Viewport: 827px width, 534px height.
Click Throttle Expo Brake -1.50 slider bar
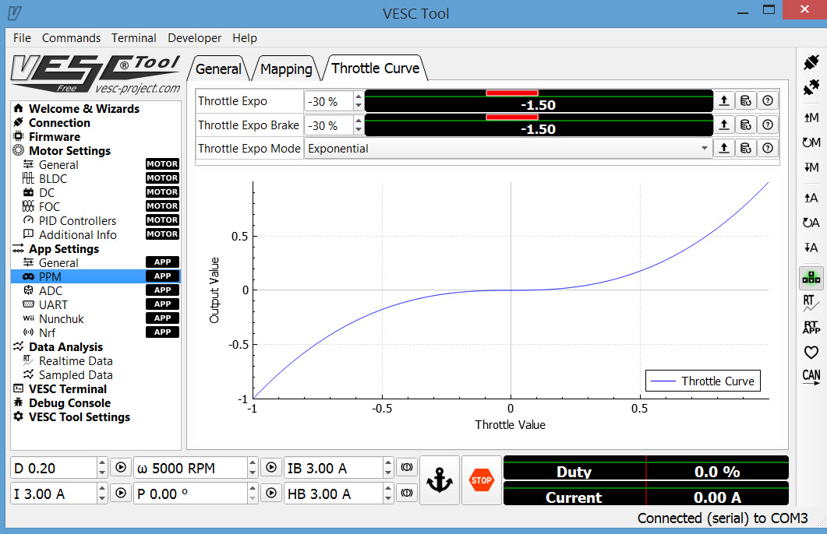click(539, 125)
